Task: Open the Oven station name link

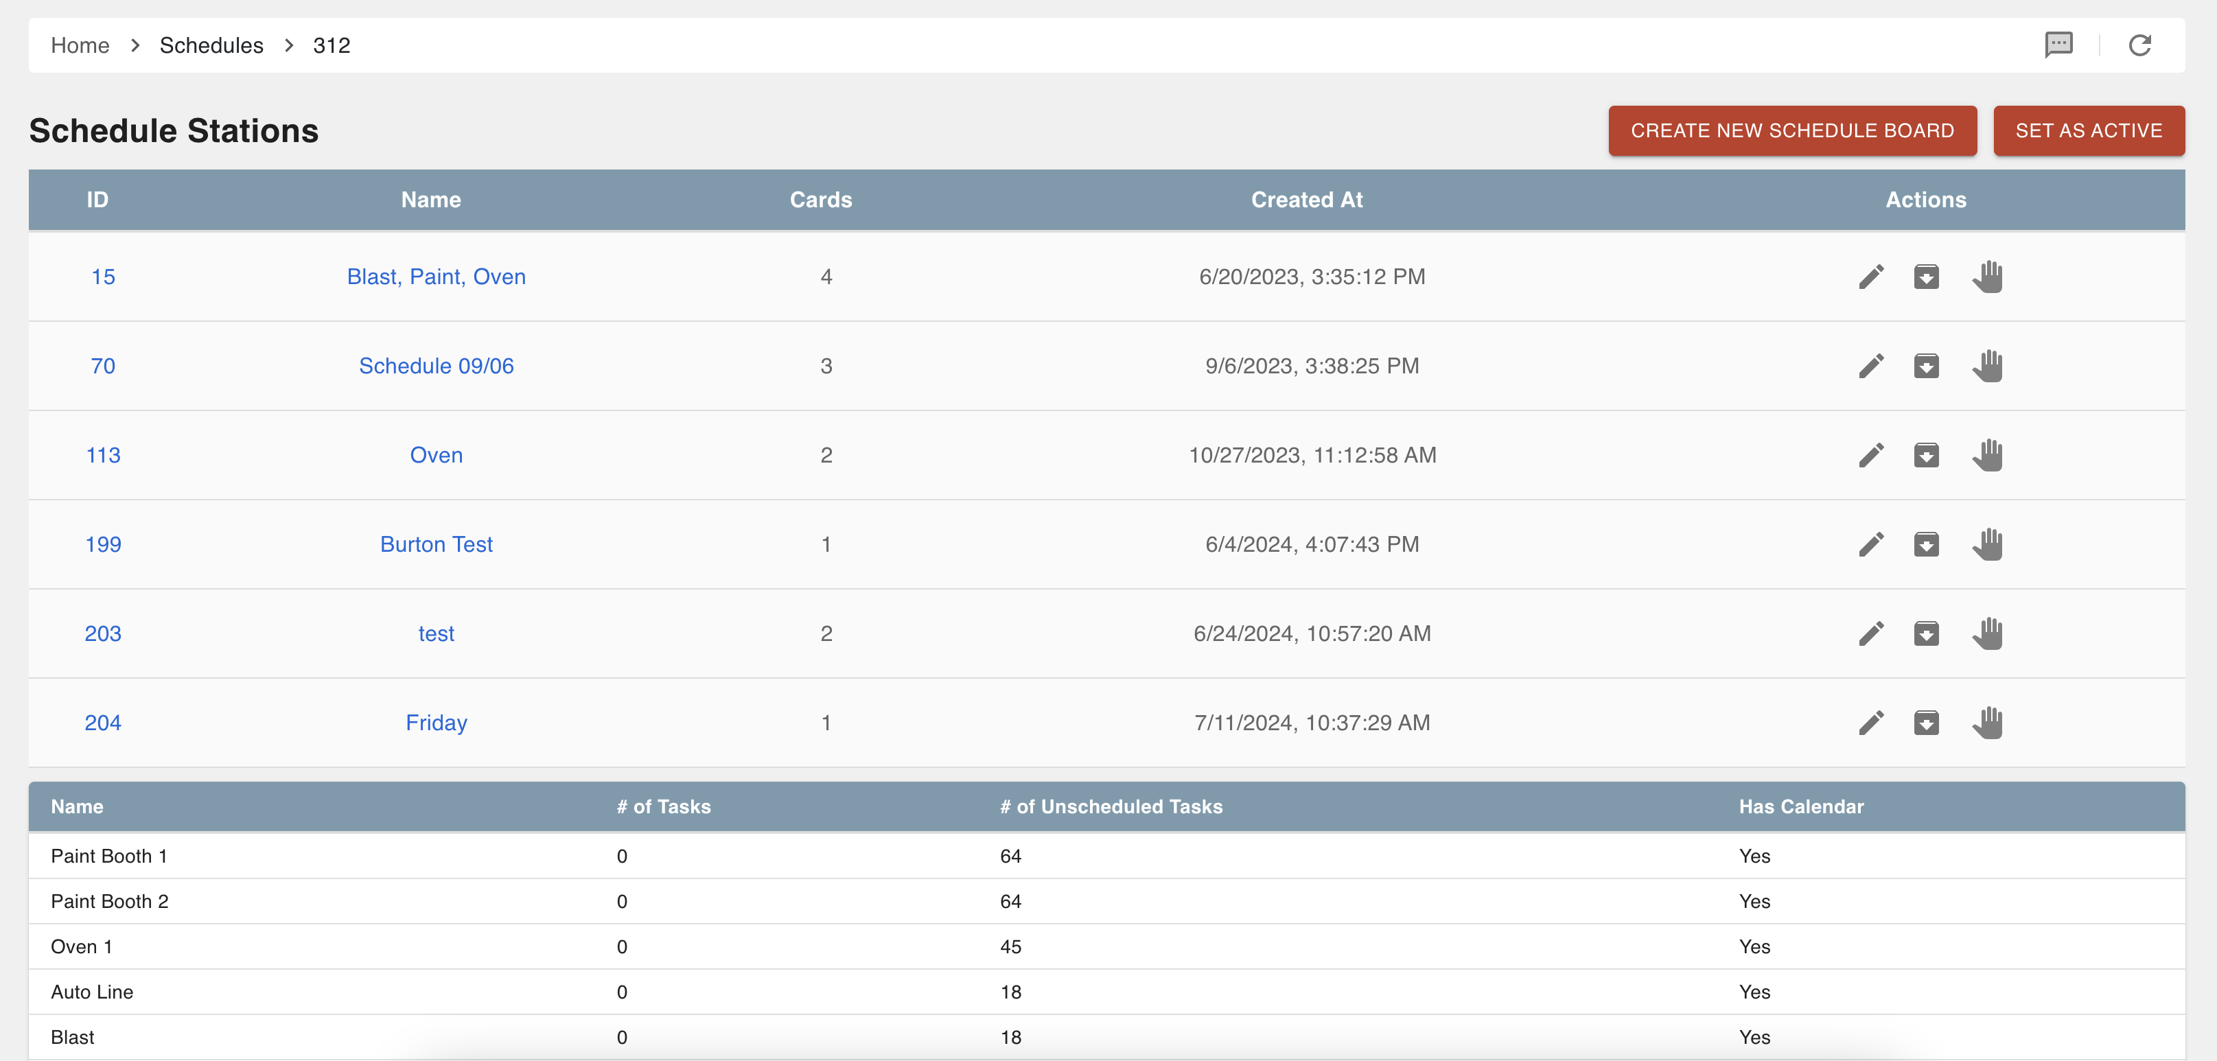Action: tap(437, 455)
